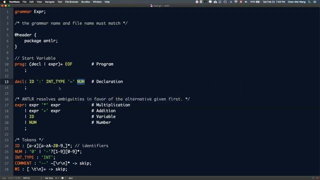Open the Text menu
This screenshot has height=180, width=320.
coord(60,2)
